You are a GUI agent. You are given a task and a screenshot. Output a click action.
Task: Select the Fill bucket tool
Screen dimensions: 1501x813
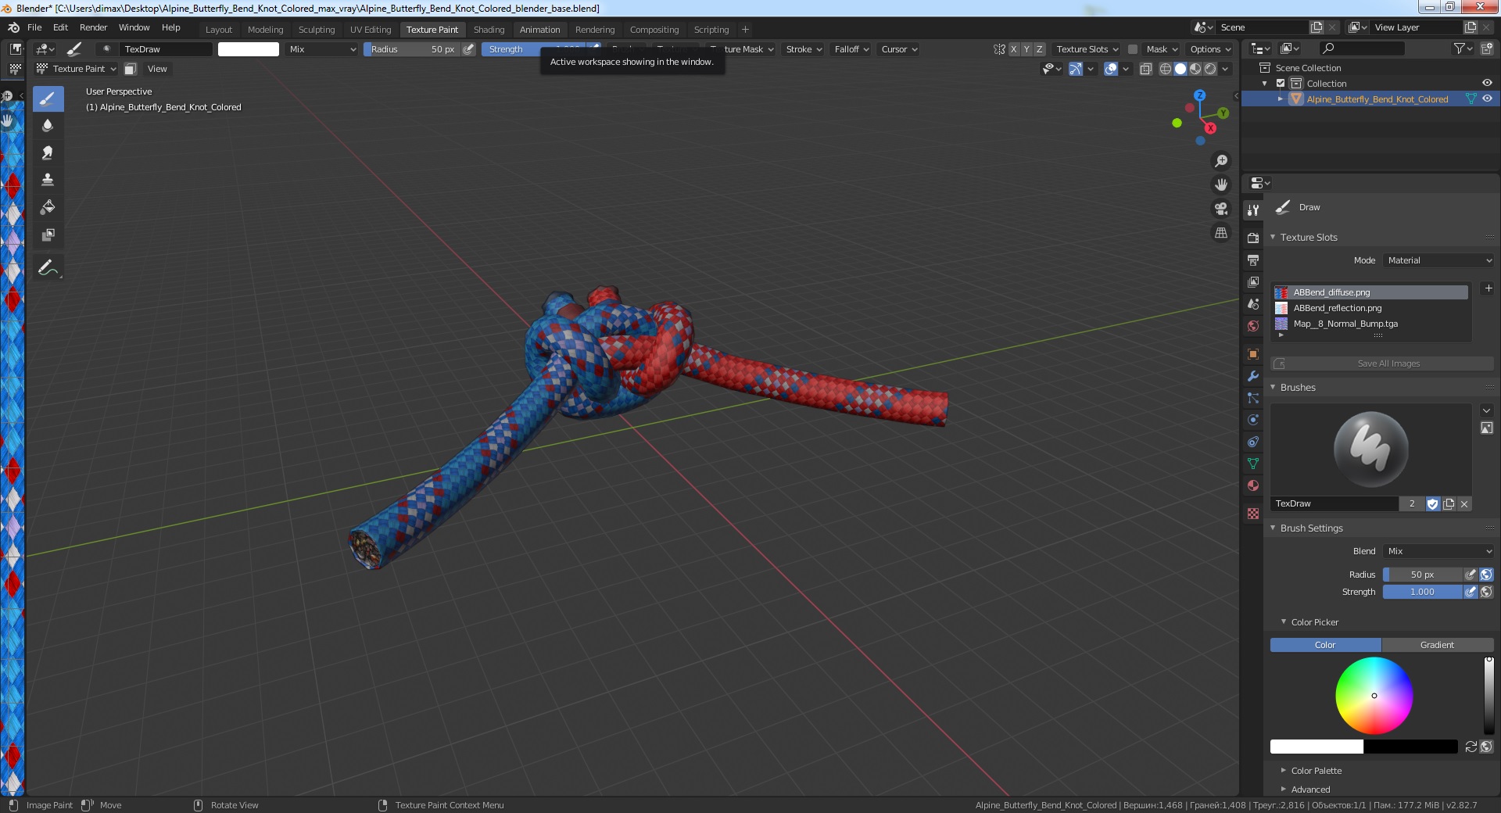(x=48, y=208)
